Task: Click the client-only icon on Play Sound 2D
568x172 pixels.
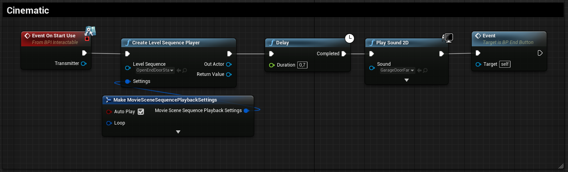Action: (x=448, y=38)
